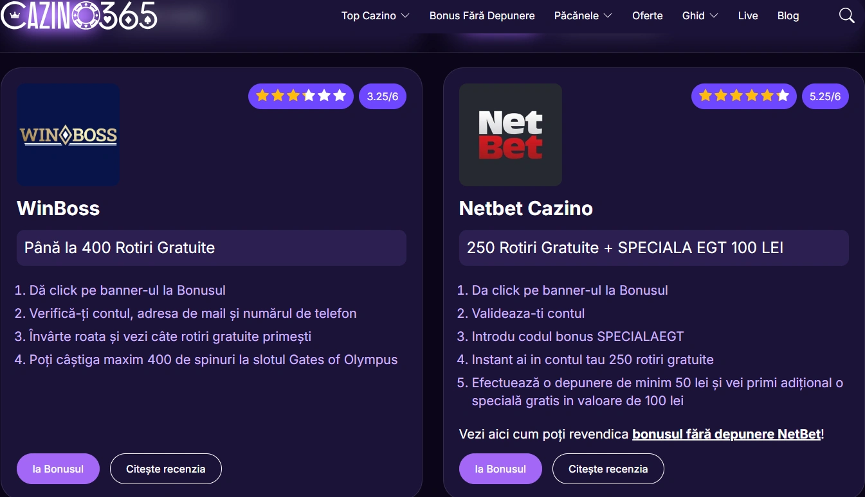Click the 5.25/6 score badge
This screenshot has width=865, height=497.
(825, 96)
